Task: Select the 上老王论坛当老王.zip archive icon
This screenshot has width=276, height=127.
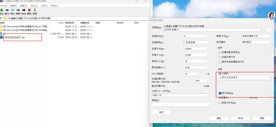Action: point(1,37)
